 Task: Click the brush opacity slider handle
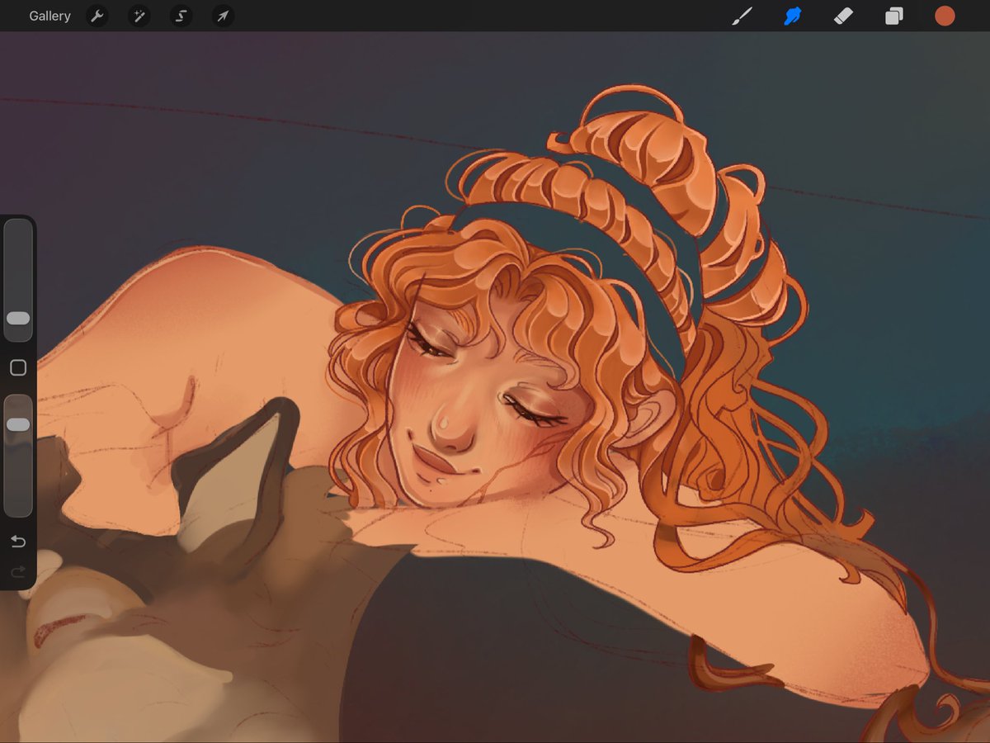coord(18,424)
